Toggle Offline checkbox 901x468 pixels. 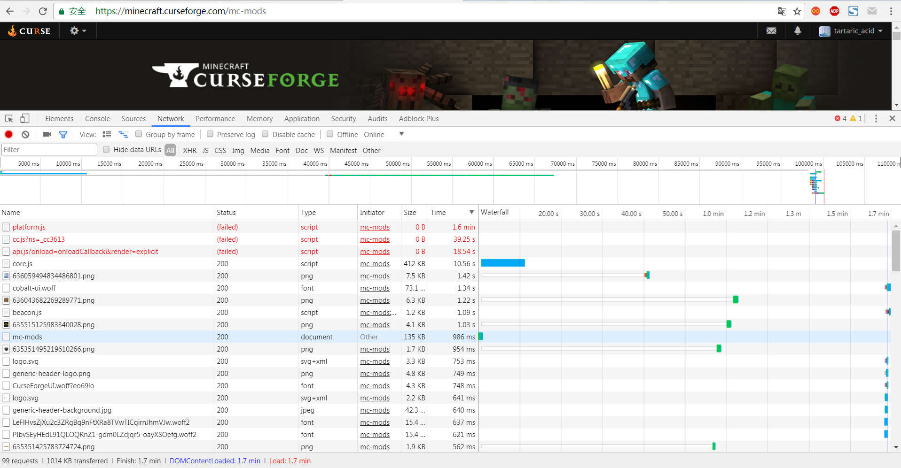(330, 134)
